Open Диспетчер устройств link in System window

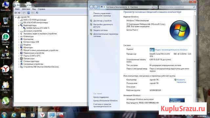point(102,21)
